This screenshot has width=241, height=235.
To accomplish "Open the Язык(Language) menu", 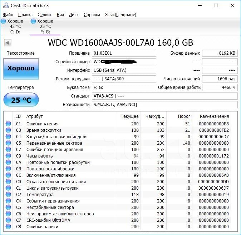I will [120, 15].
